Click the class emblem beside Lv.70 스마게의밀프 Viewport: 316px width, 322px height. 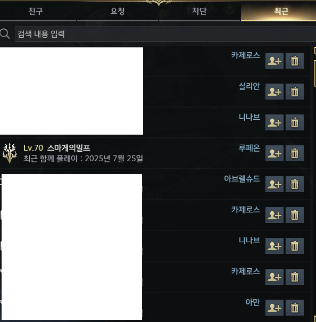click(10, 153)
